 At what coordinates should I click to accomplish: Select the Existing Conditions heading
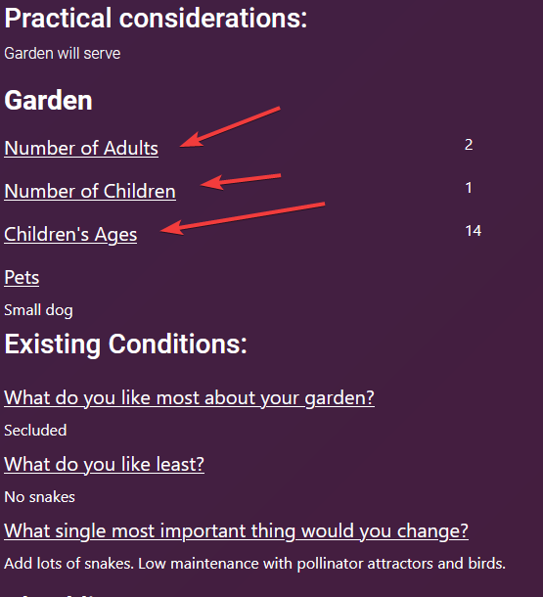point(125,344)
